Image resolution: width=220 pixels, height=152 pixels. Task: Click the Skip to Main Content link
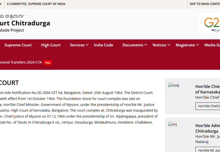click(x=205, y=4)
